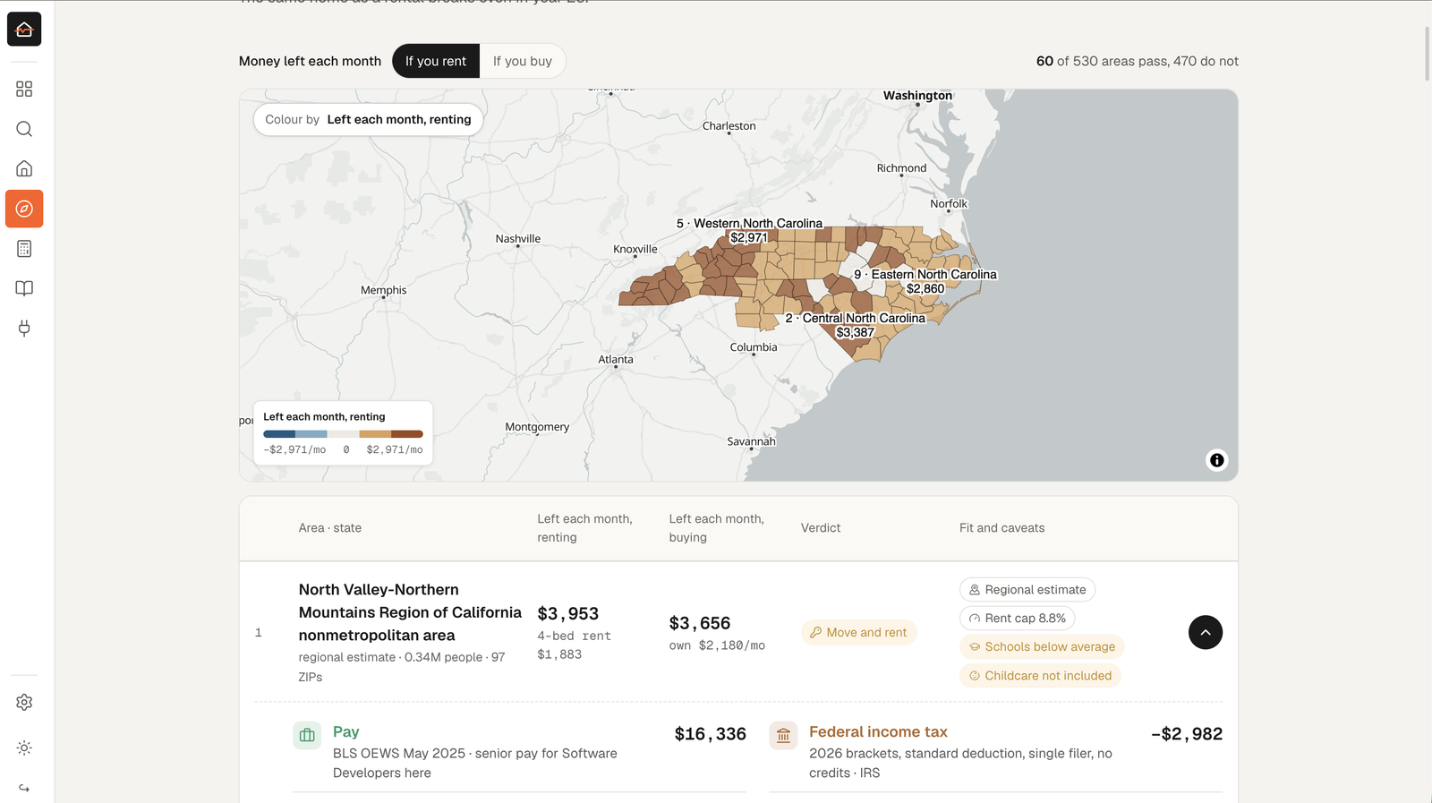Click the 'Verdict' column header

click(821, 528)
